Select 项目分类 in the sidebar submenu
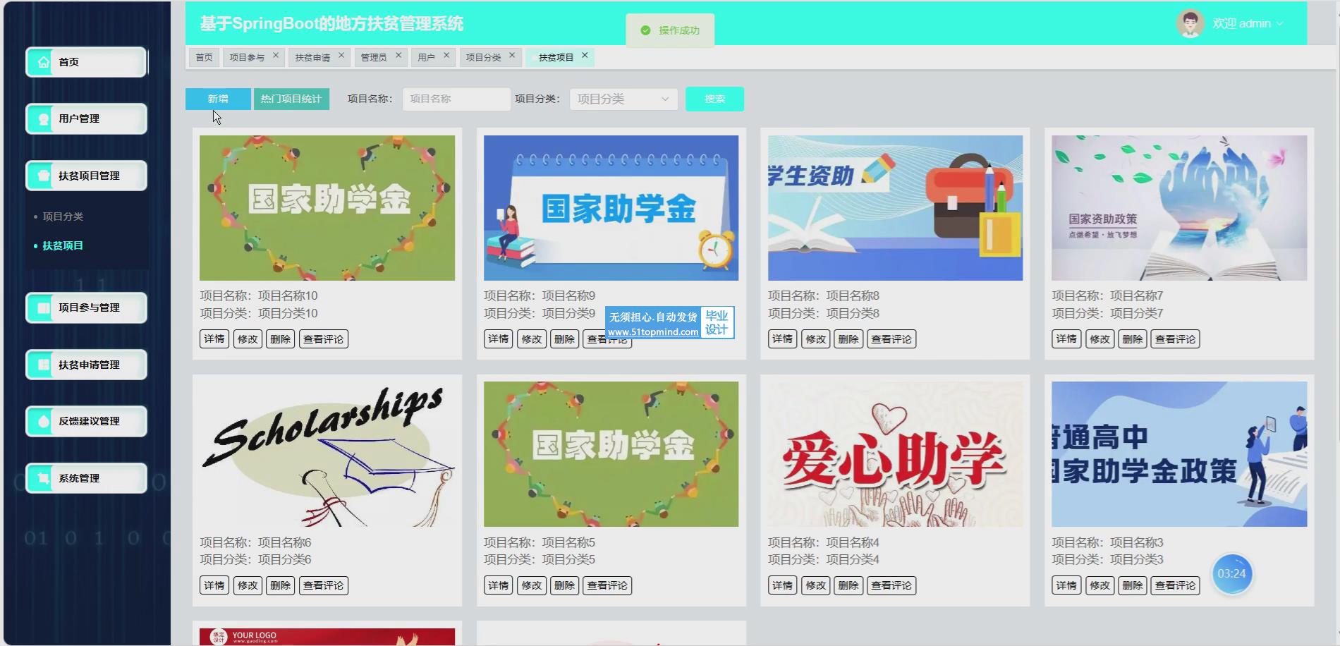Viewport: 1340px width, 646px height. click(x=63, y=217)
